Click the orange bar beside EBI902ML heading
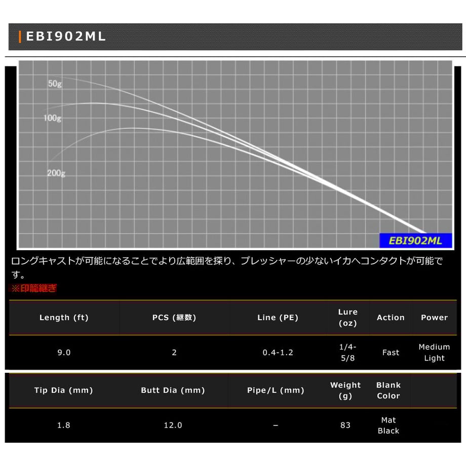The width and height of the screenshot is (466, 466). coord(20,36)
